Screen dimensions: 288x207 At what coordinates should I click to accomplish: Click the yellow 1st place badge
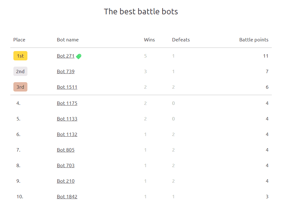(x=20, y=56)
